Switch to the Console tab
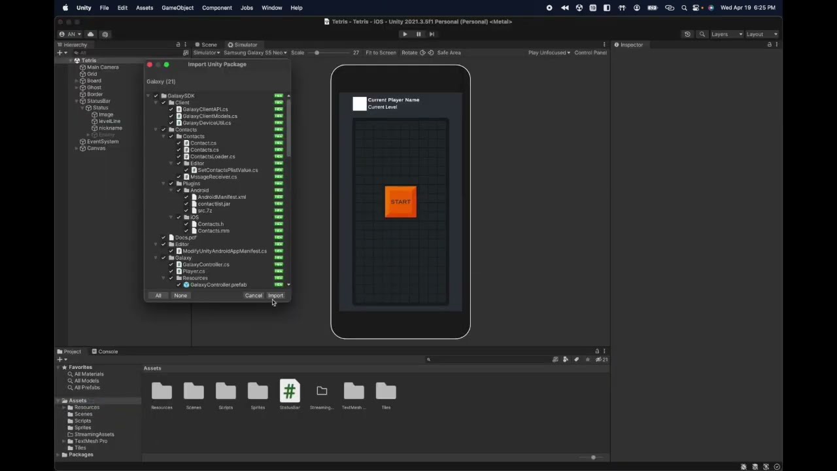The image size is (837, 471). [105, 351]
